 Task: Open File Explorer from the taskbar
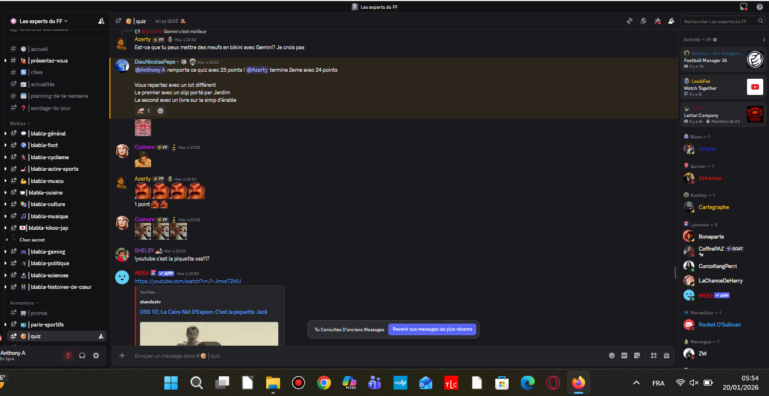(x=273, y=383)
